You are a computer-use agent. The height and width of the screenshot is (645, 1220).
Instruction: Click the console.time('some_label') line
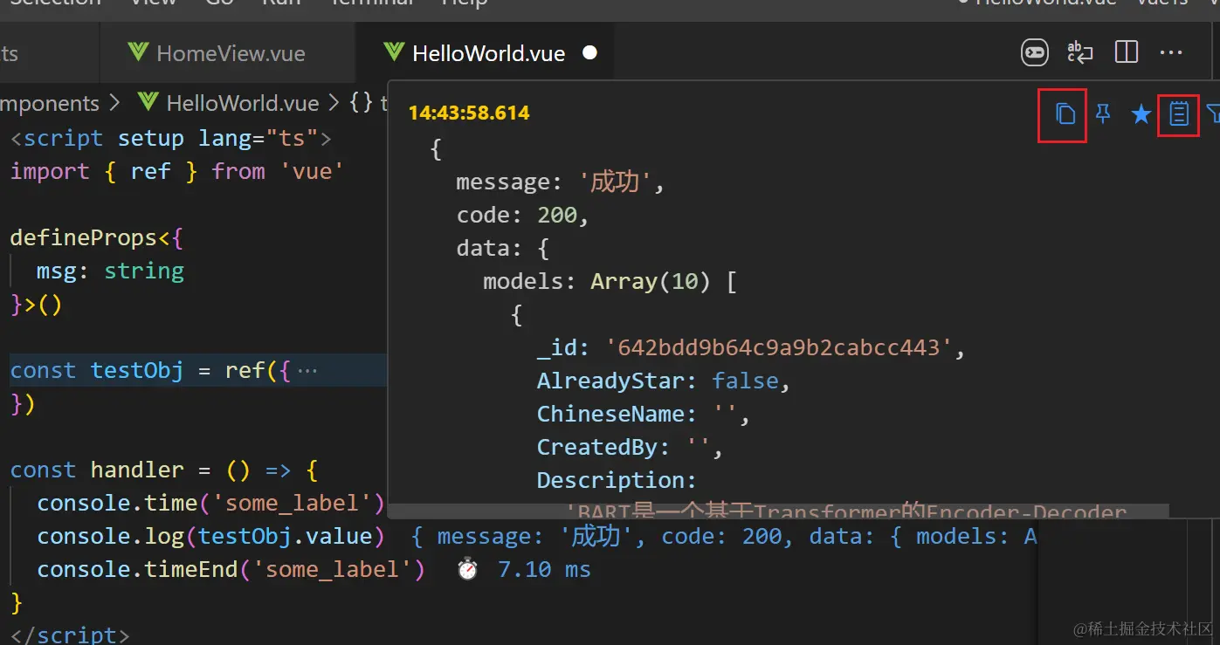(x=210, y=504)
